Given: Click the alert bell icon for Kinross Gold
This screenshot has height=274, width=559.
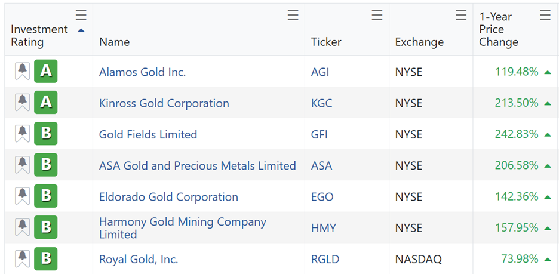Looking at the screenshot, I should tap(23, 103).
